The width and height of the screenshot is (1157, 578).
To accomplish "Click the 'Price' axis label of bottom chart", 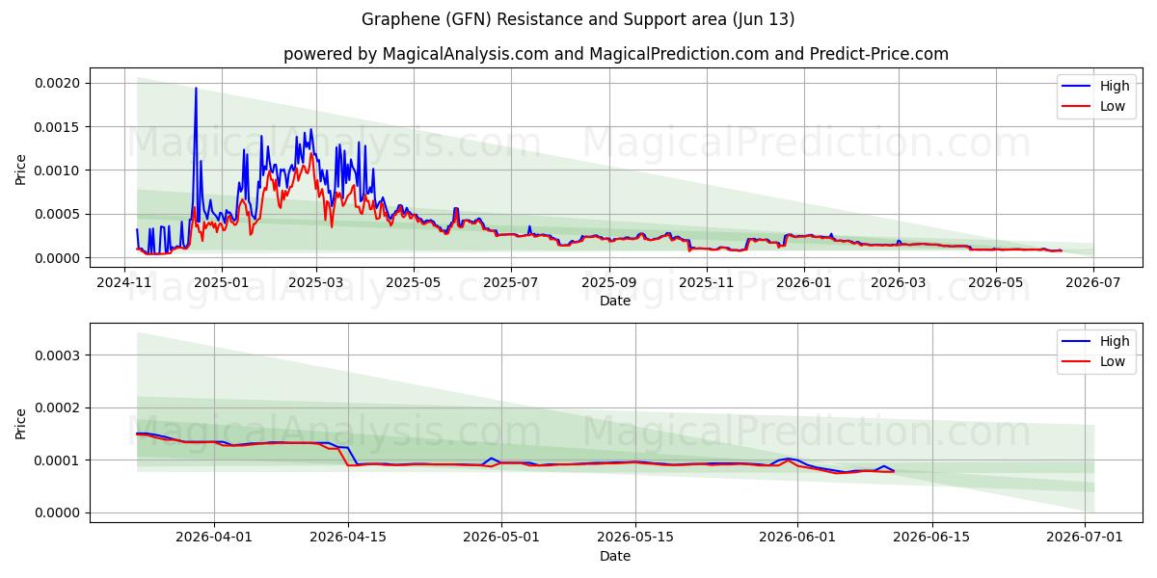I will click(x=21, y=423).
